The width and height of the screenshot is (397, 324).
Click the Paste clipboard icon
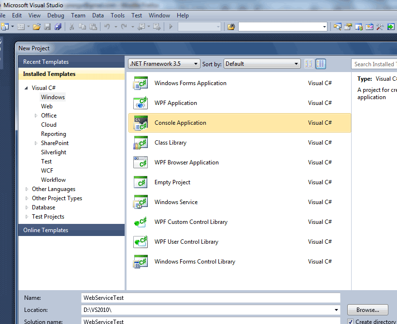[93, 27]
